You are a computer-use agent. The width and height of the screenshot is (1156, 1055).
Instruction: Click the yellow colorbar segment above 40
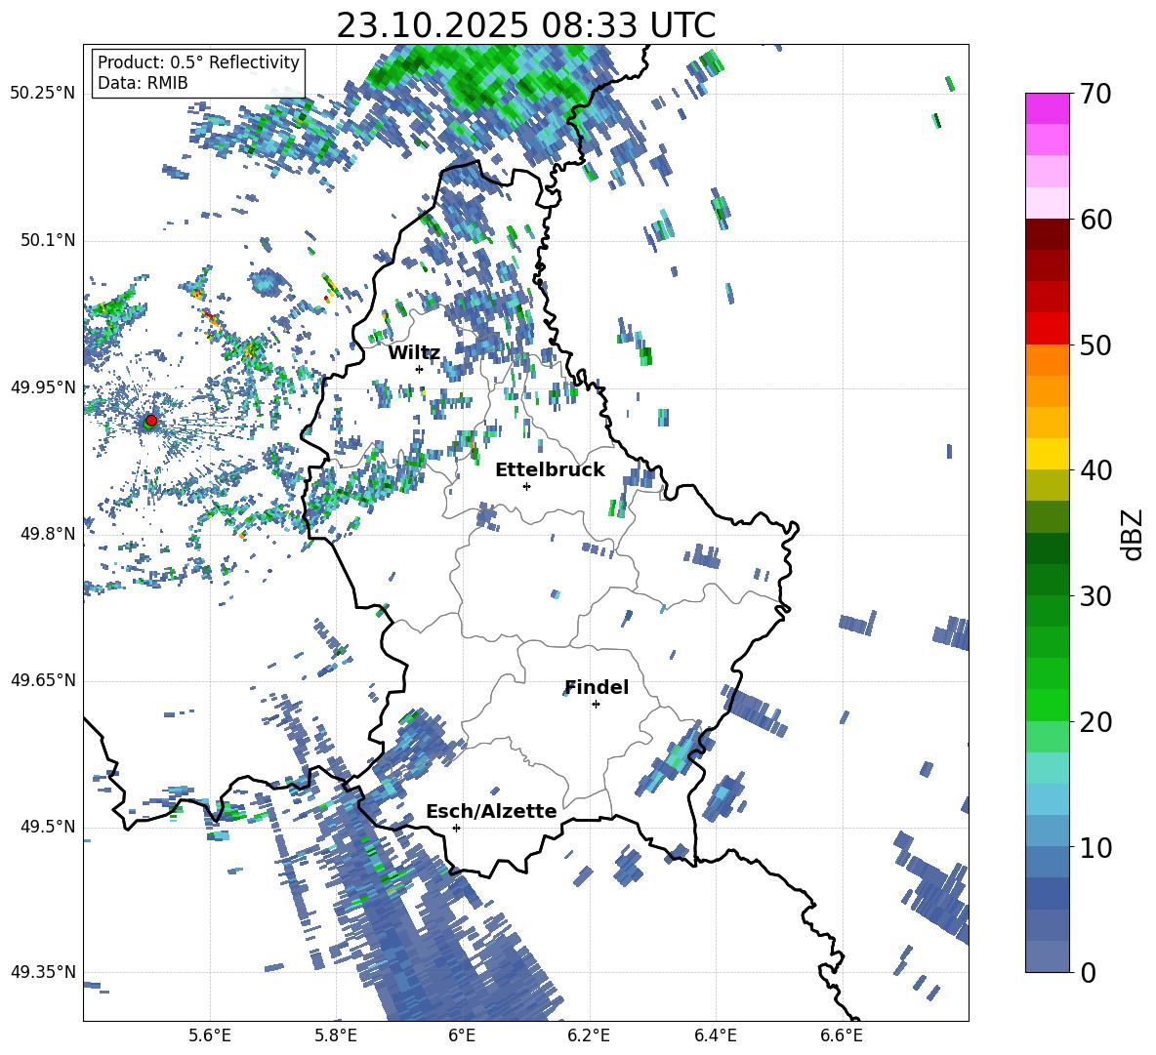tap(1048, 454)
